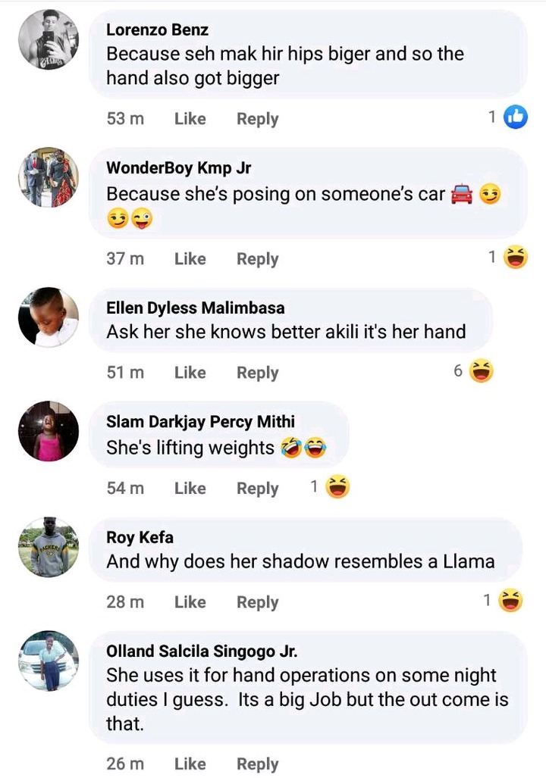The image size is (546, 778).
Task: Like Roy Kefa's Llama comment
Action: click(190, 601)
